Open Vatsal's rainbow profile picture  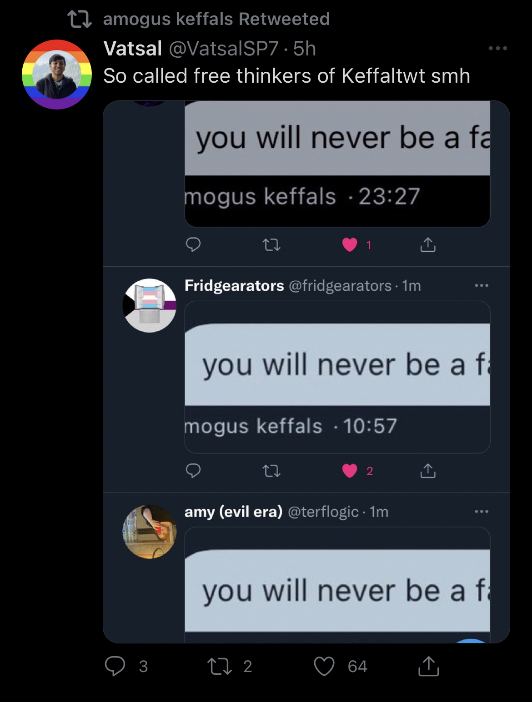(x=57, y=75)
